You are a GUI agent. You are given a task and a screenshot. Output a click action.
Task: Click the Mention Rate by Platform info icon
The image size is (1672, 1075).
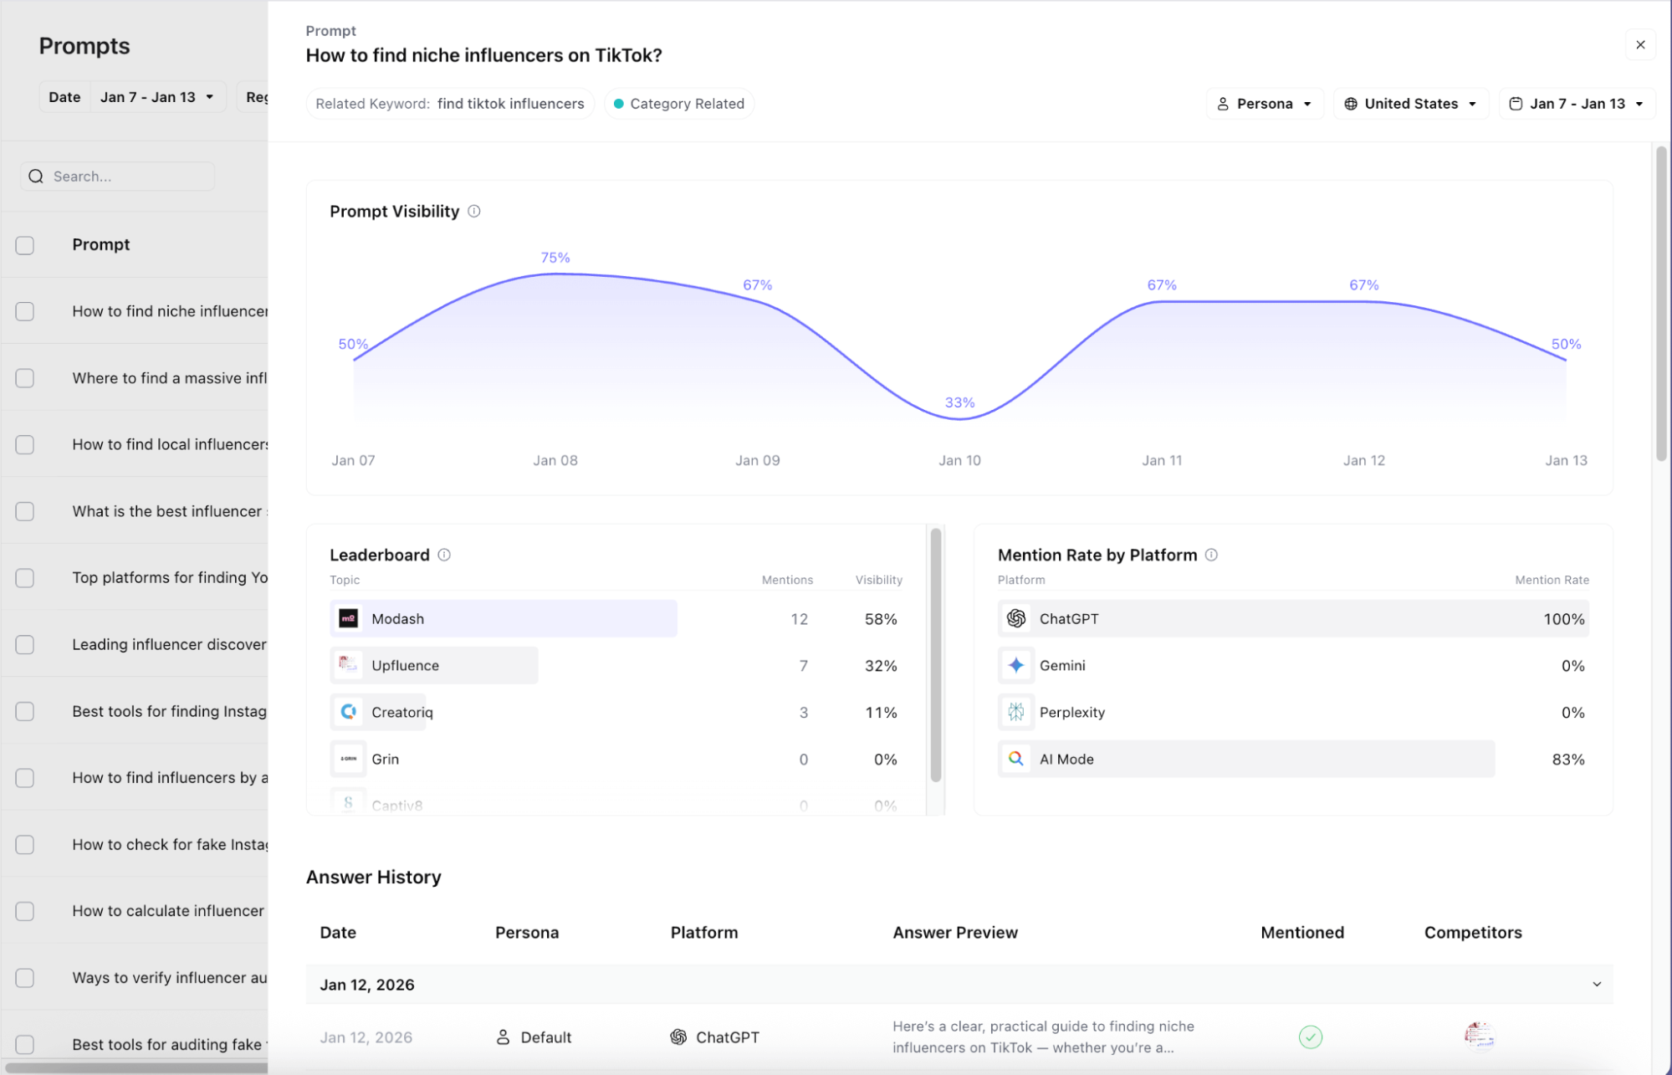point(1211,555)
